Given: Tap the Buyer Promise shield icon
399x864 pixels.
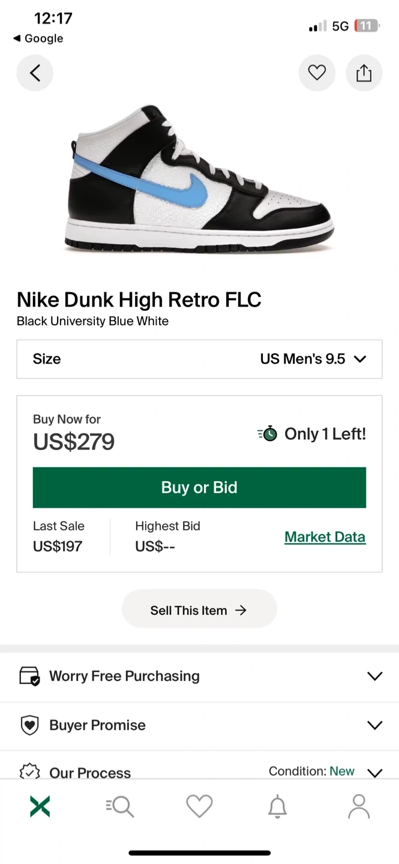Looking at the screenshot, I should point(29,725).
